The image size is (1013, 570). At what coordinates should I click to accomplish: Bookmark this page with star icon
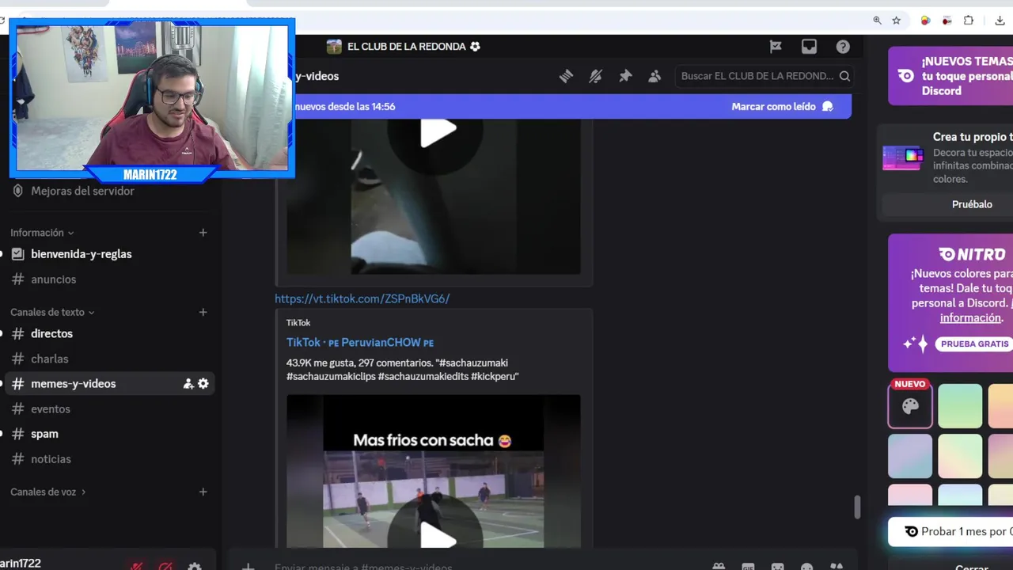(897, 21)
